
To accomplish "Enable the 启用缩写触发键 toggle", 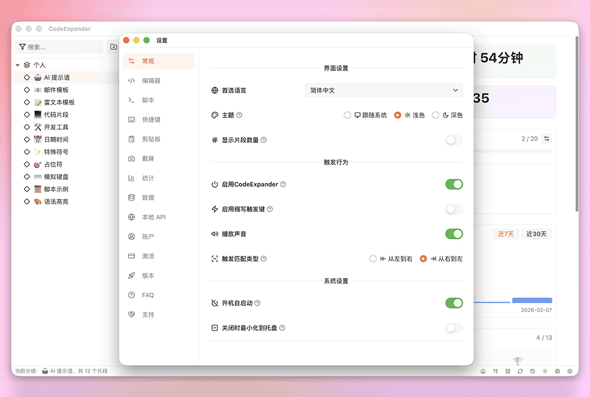I will pyautogui.click(x=454, y=209).
